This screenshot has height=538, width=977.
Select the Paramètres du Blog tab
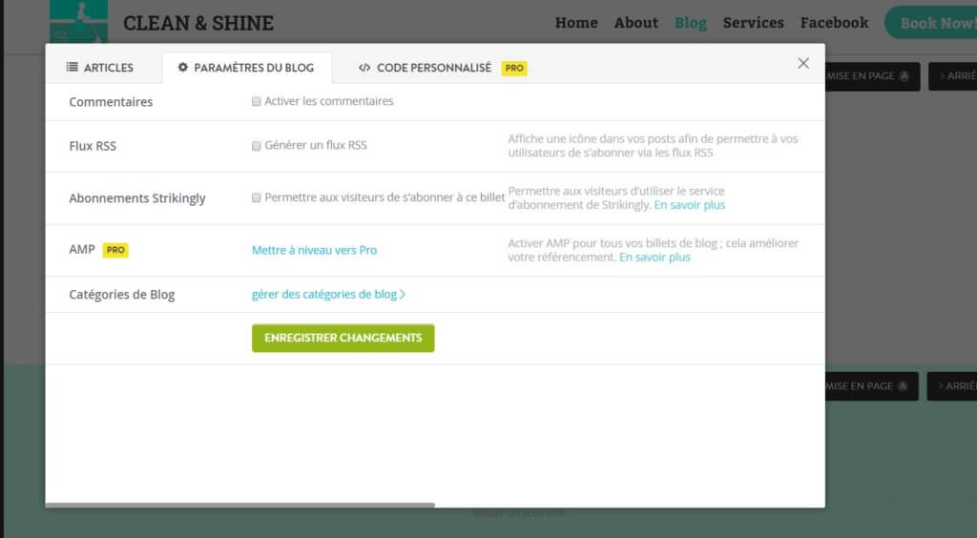[245, 68]
